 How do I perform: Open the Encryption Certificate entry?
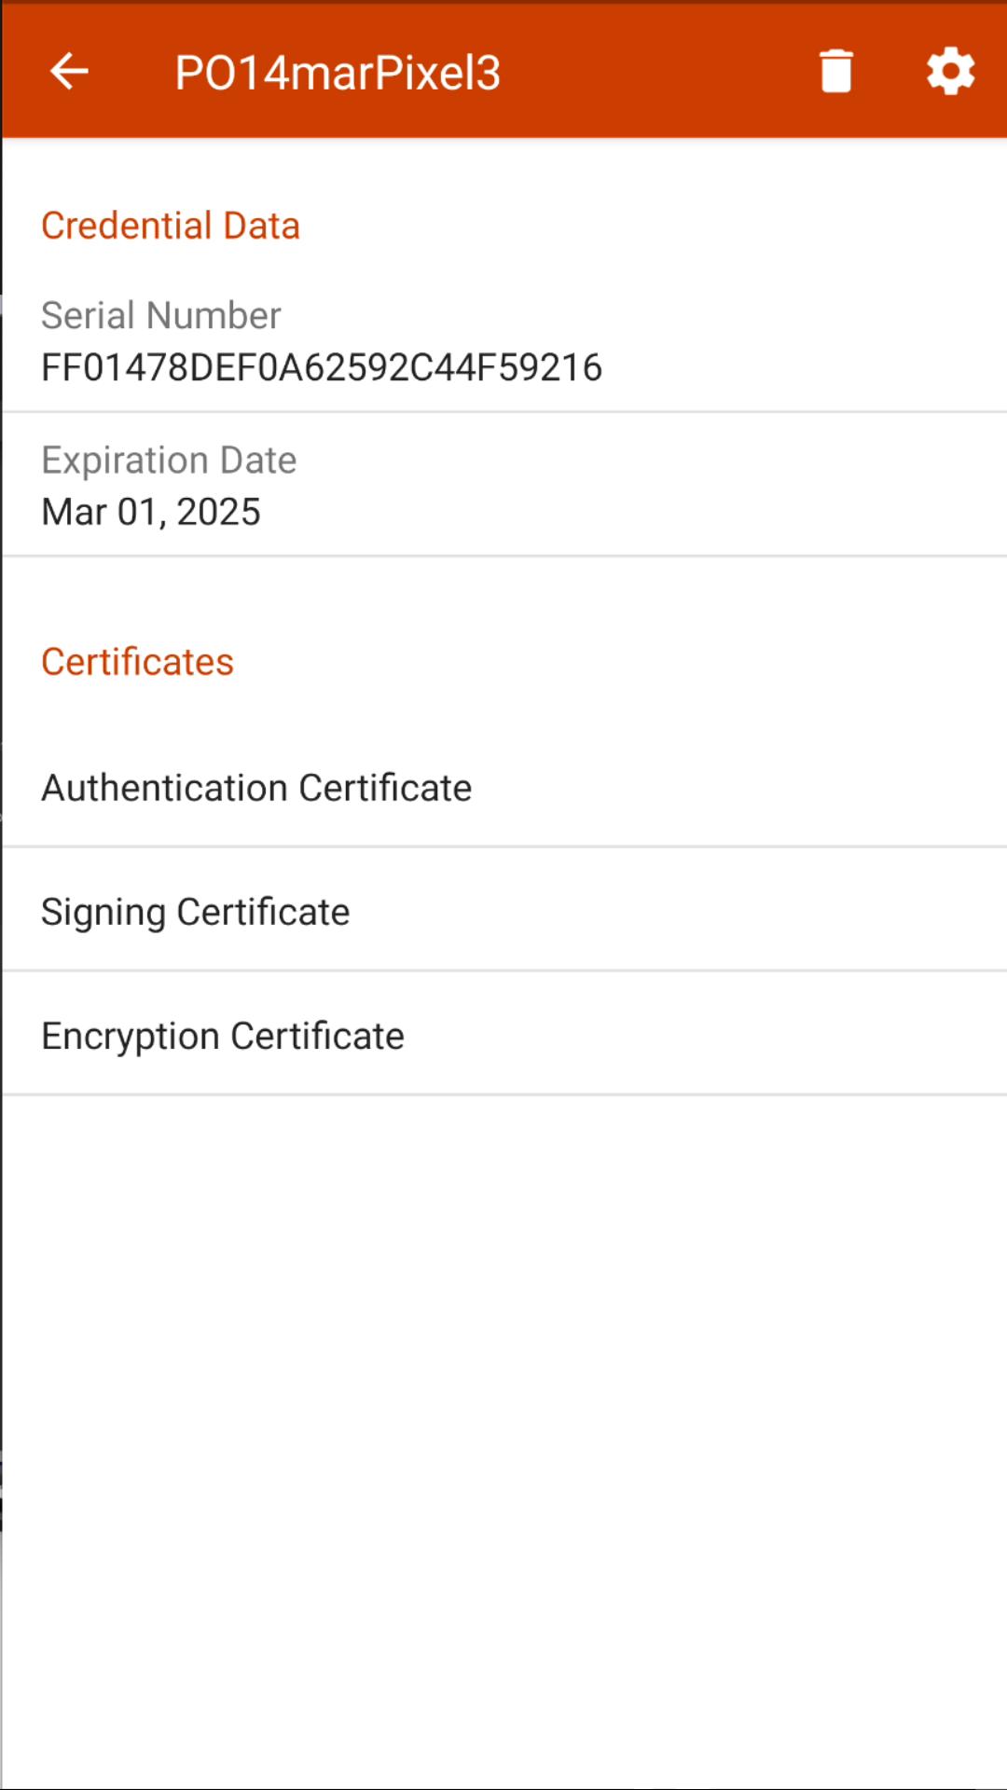coord(504,1035)
